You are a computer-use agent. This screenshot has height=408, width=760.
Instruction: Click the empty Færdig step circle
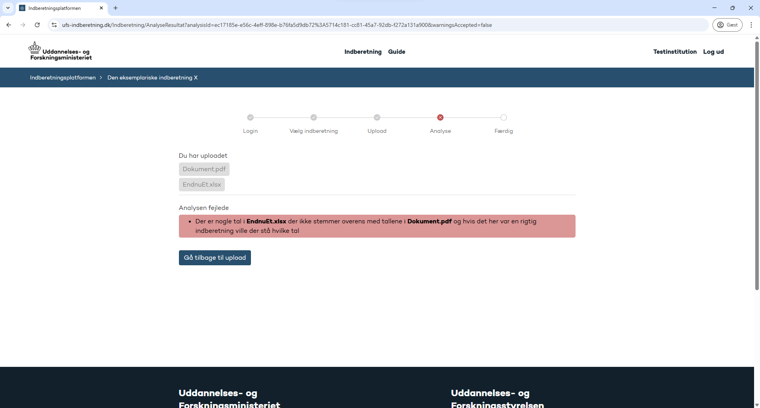503,117
